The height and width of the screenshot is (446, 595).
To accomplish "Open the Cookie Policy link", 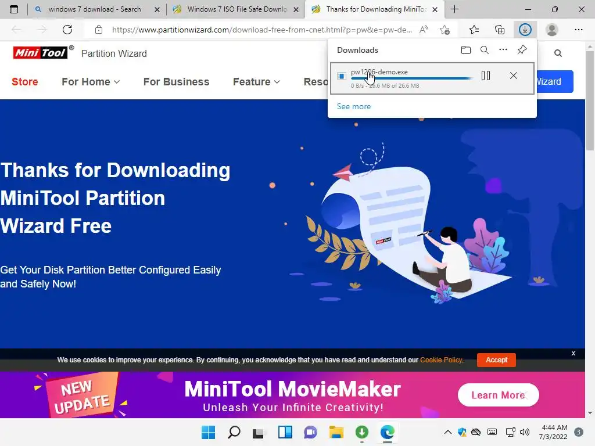I will (x=442, y=359).
